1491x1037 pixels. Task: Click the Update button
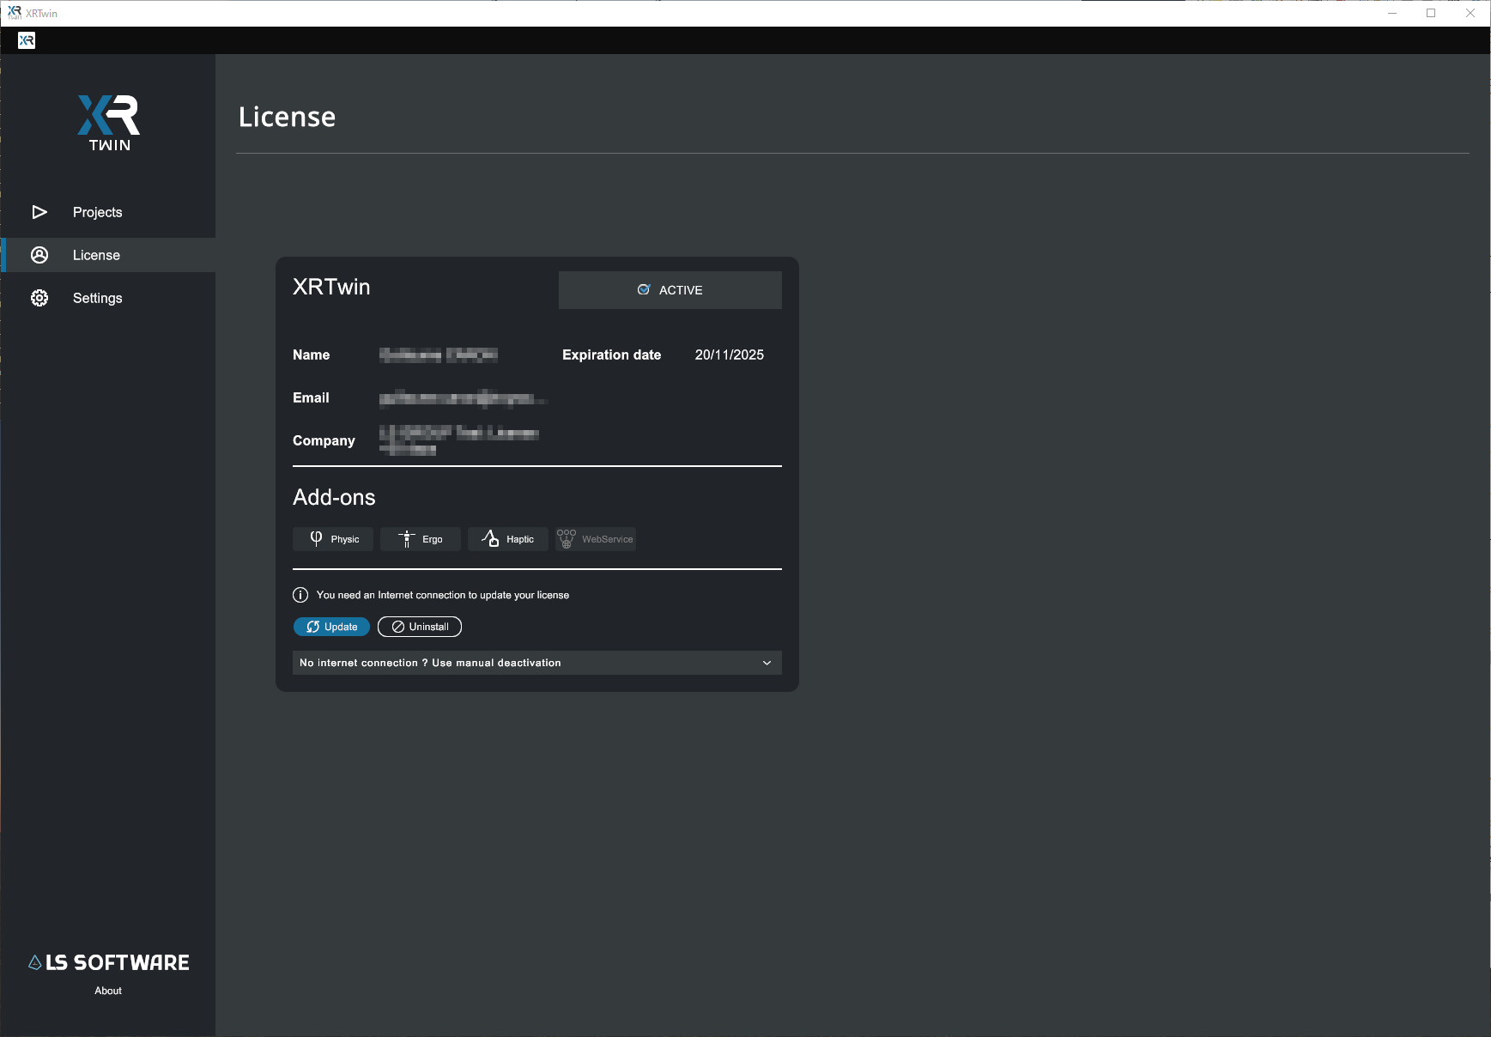pos(332,627)
